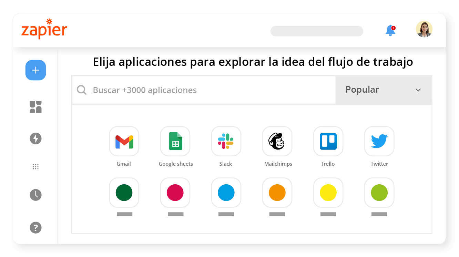Viewport: 459px width, 257px height.
Task: Open help via the question mark icon
Action: pyautogui.click(x=35, y=228)
